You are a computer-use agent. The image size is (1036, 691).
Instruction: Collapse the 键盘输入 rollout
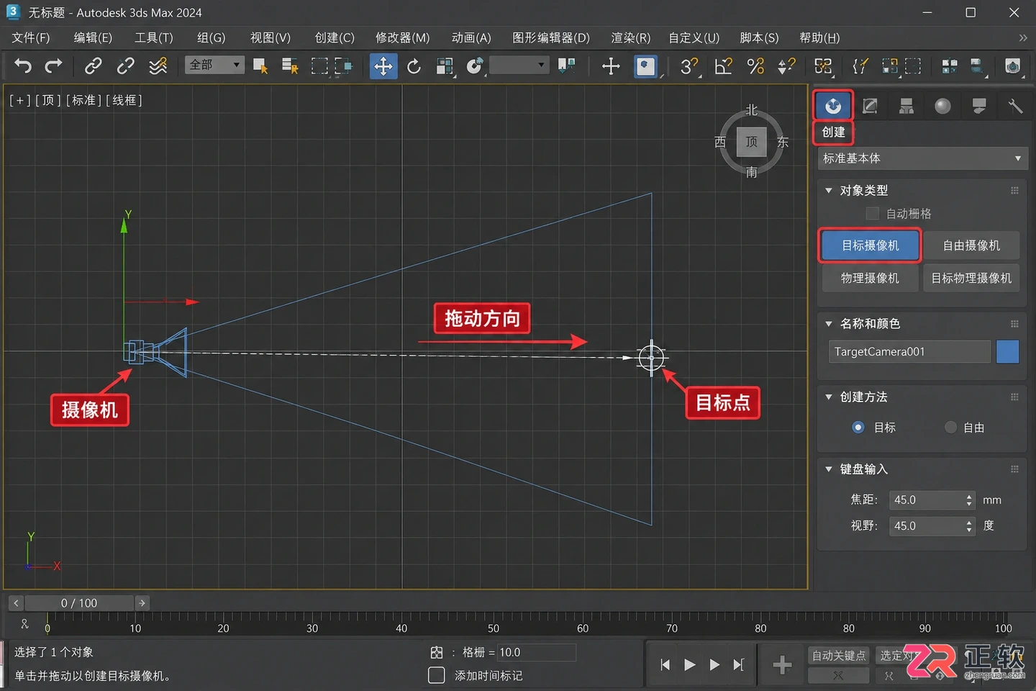tap(829, 469)
